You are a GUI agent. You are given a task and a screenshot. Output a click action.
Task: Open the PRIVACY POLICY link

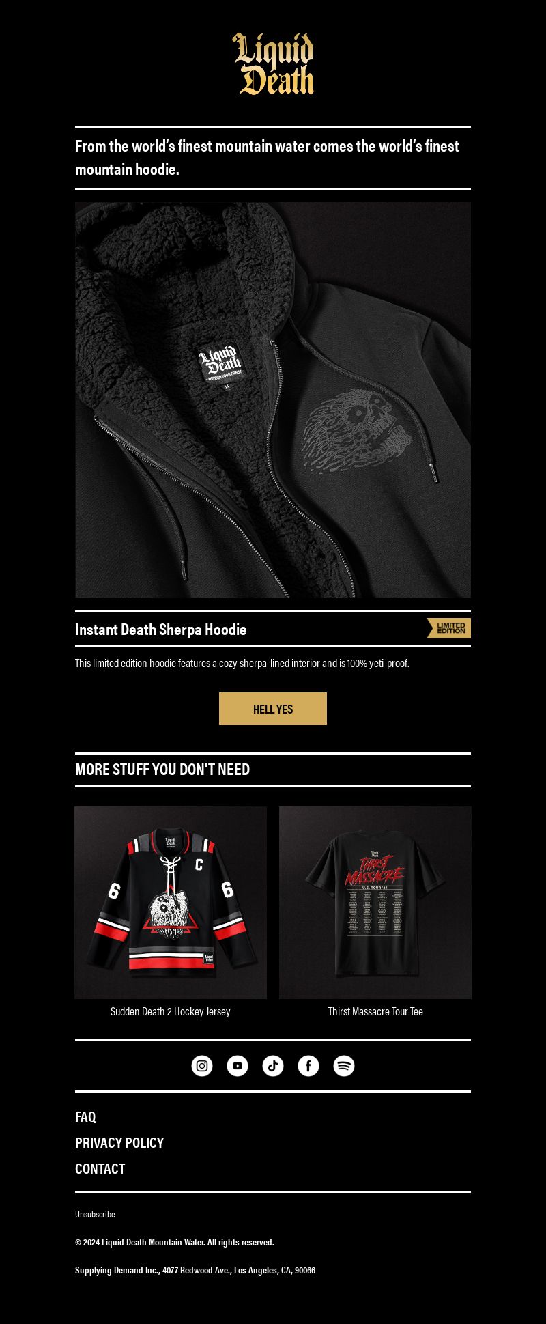[x=119, y=1142]
